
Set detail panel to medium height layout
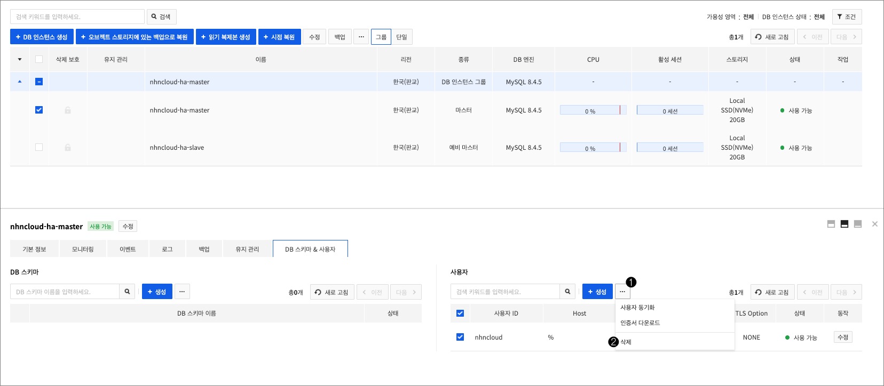coord(844,224)
